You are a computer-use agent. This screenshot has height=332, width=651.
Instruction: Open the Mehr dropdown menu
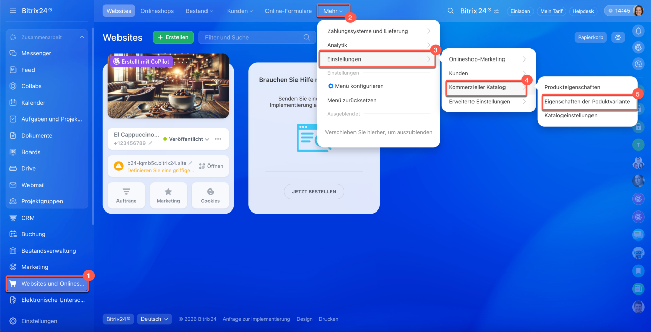click(333, 11)
